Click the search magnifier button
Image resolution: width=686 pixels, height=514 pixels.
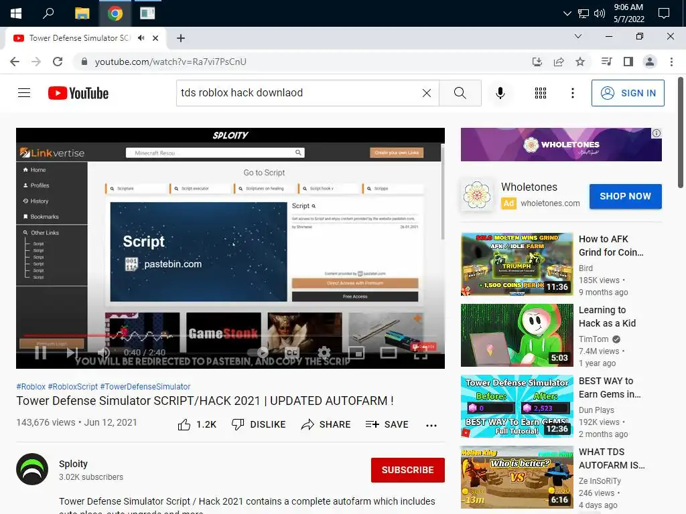(x=460, y=93)
